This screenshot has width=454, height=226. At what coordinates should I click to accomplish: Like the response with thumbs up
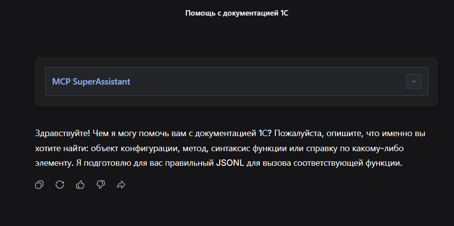pyautogui.click(x=80, y=185)
